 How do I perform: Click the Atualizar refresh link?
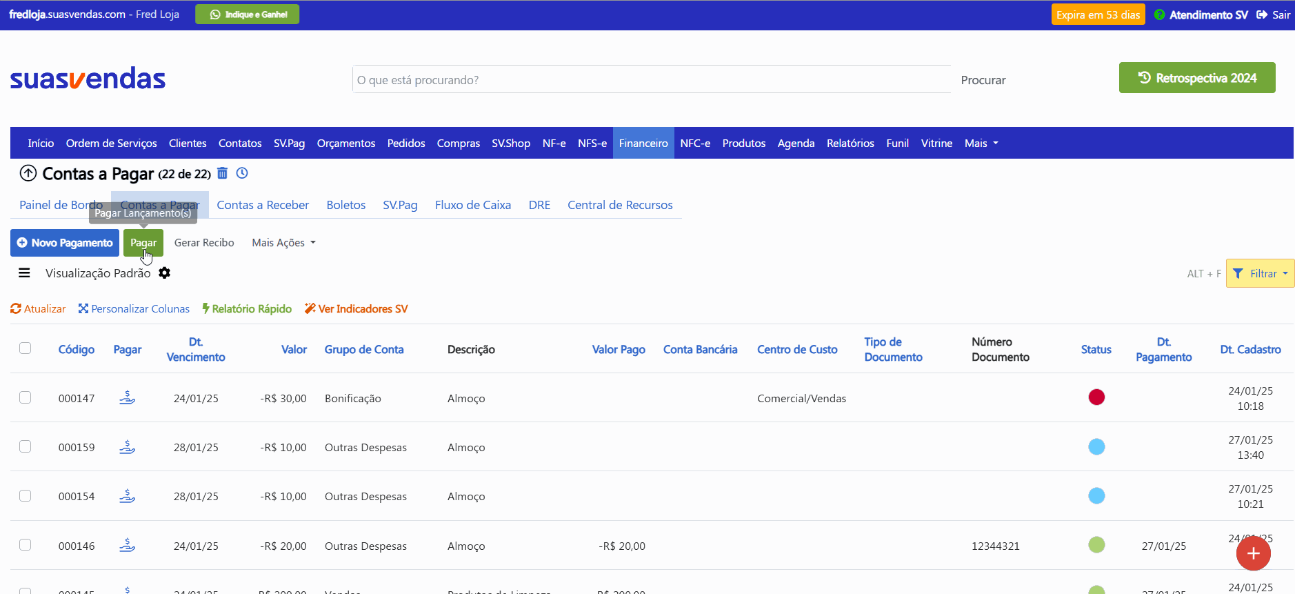[38, 309]
